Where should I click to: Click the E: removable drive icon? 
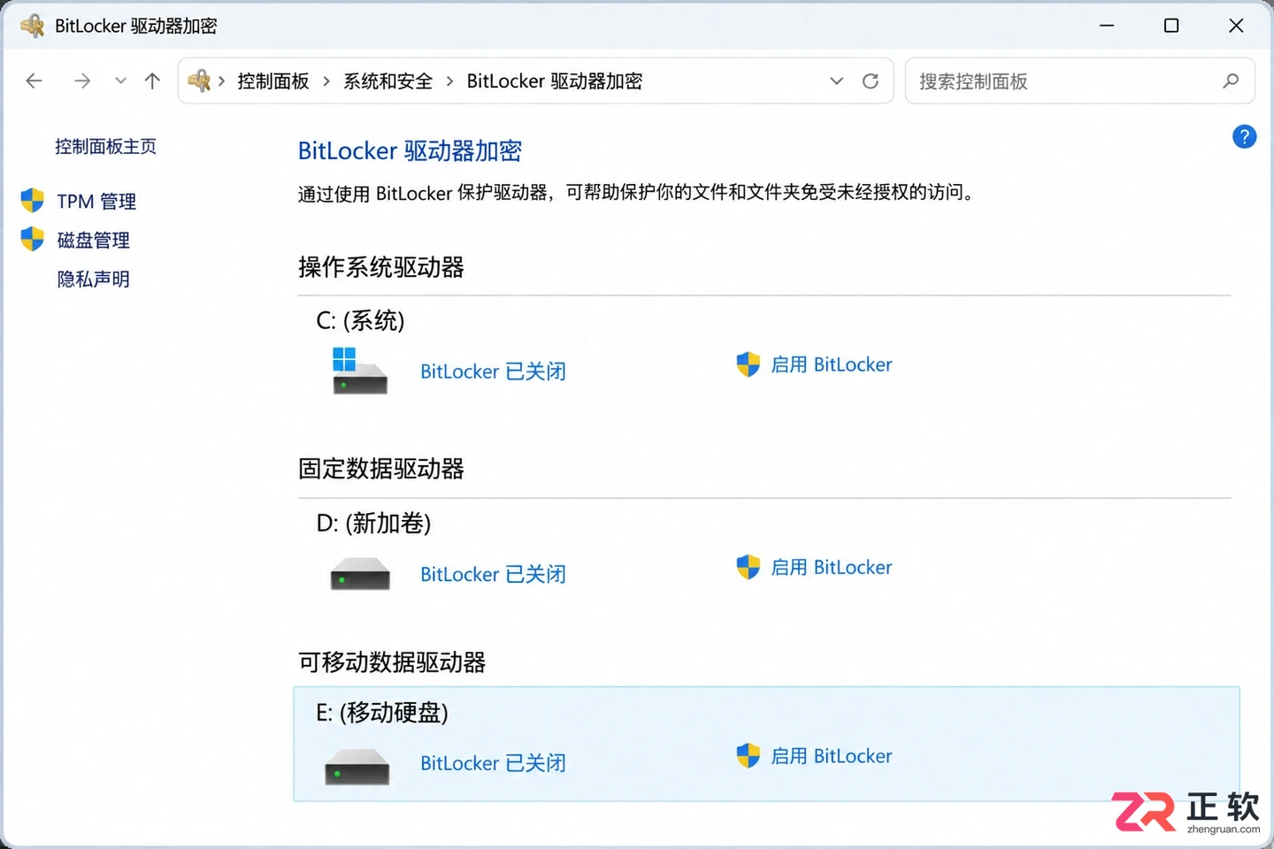pyautogui.click(x=357, y=767)
